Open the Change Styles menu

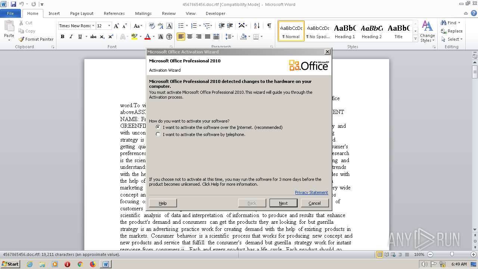click(x=428, y=31)
